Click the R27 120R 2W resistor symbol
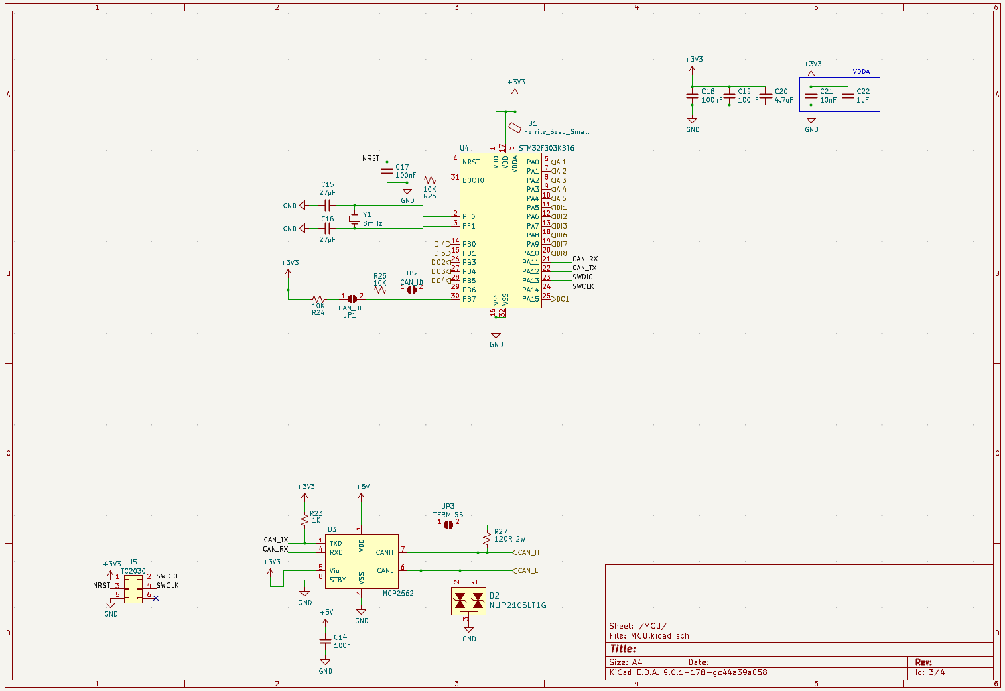This screenshot has height=691, width=1005. pyautogui.click(x=487, y=538)
